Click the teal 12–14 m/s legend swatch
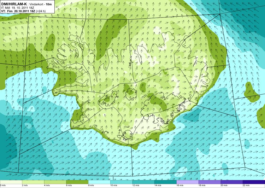 [143, 182]
